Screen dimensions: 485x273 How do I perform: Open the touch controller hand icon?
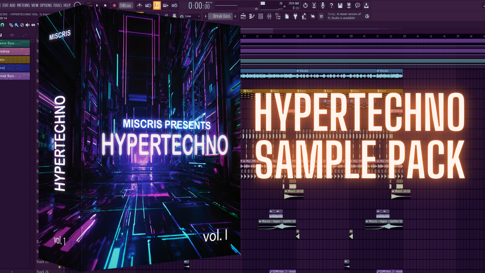pyautogui.click(x=313, y=16)
